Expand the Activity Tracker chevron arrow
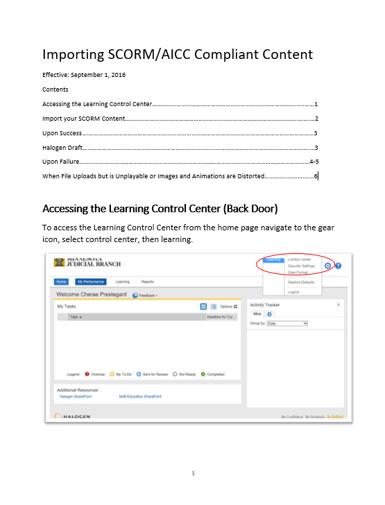The height and width of the screenshot is (505, 385). pyautogui.click(x=339, y=305)
